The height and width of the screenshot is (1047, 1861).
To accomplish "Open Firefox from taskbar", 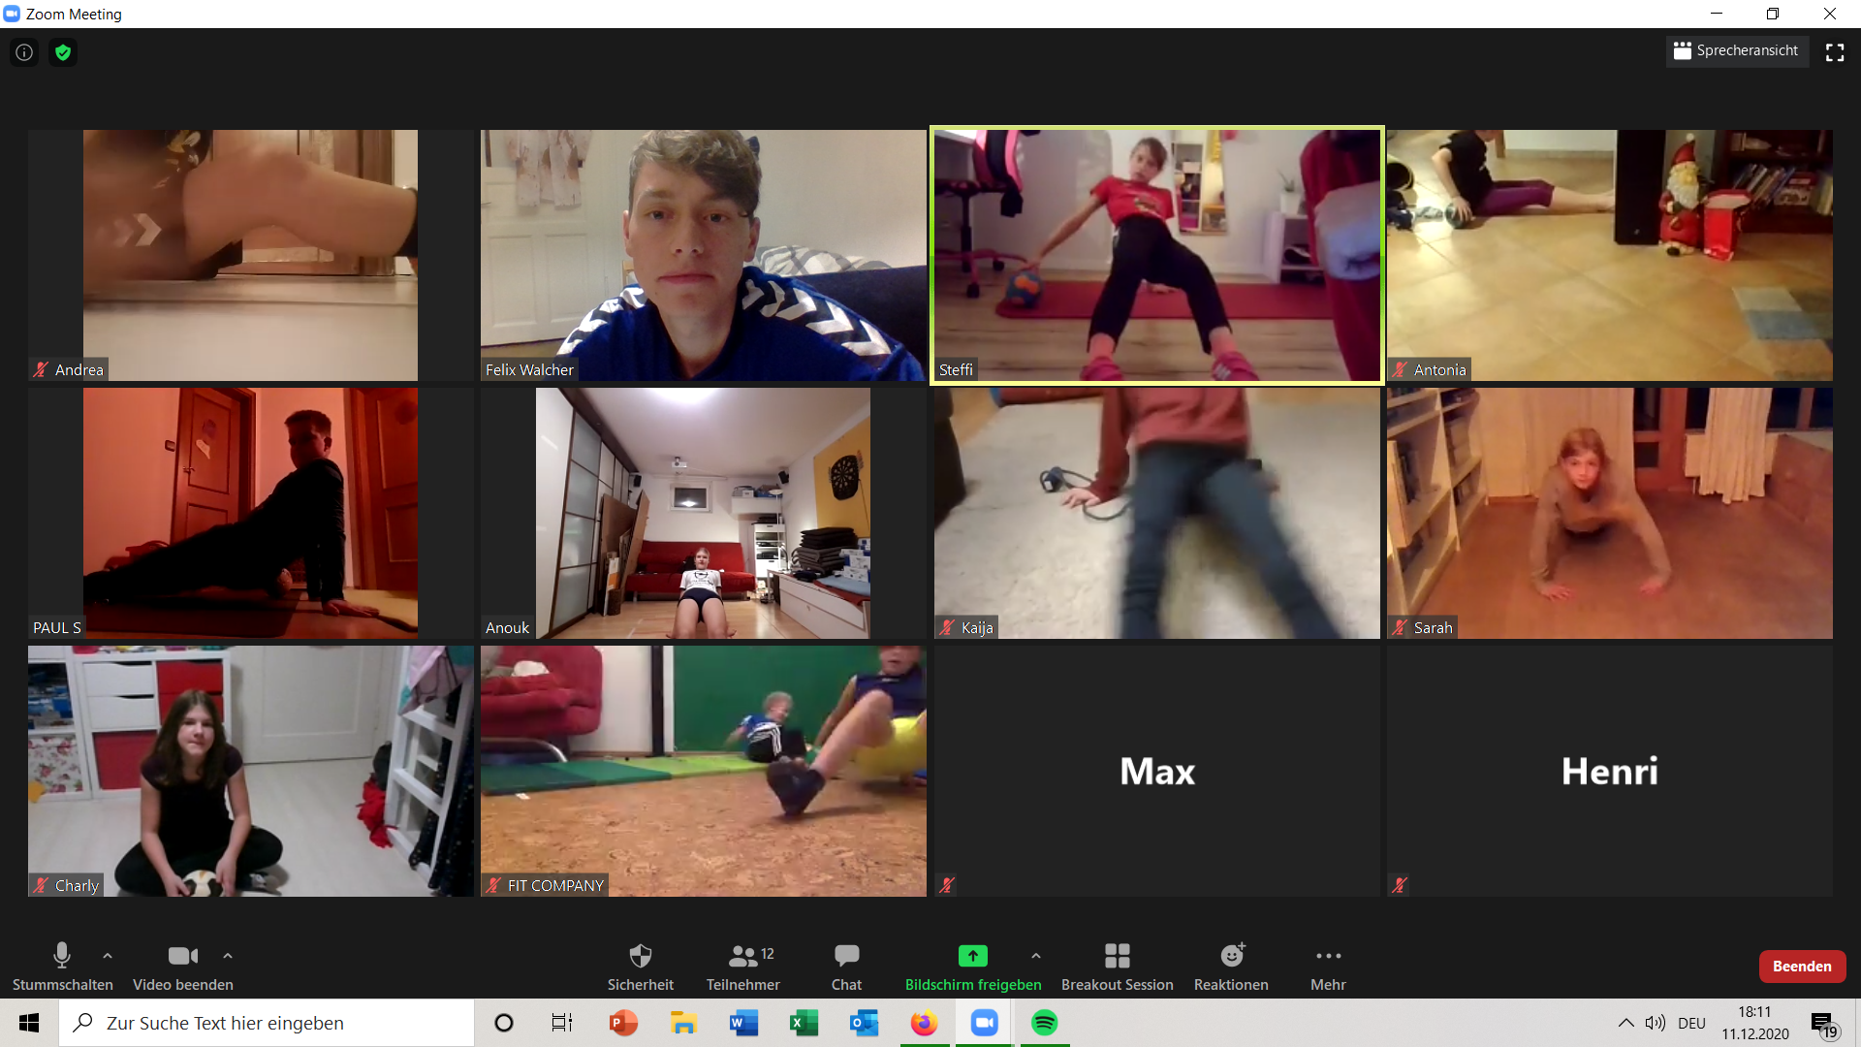I will pyautogui.click(x=924, y=1023).
